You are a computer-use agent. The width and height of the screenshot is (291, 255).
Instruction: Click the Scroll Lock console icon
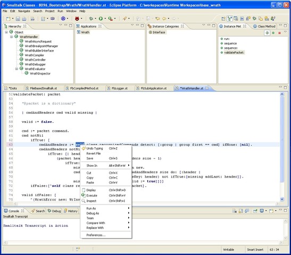240,211
